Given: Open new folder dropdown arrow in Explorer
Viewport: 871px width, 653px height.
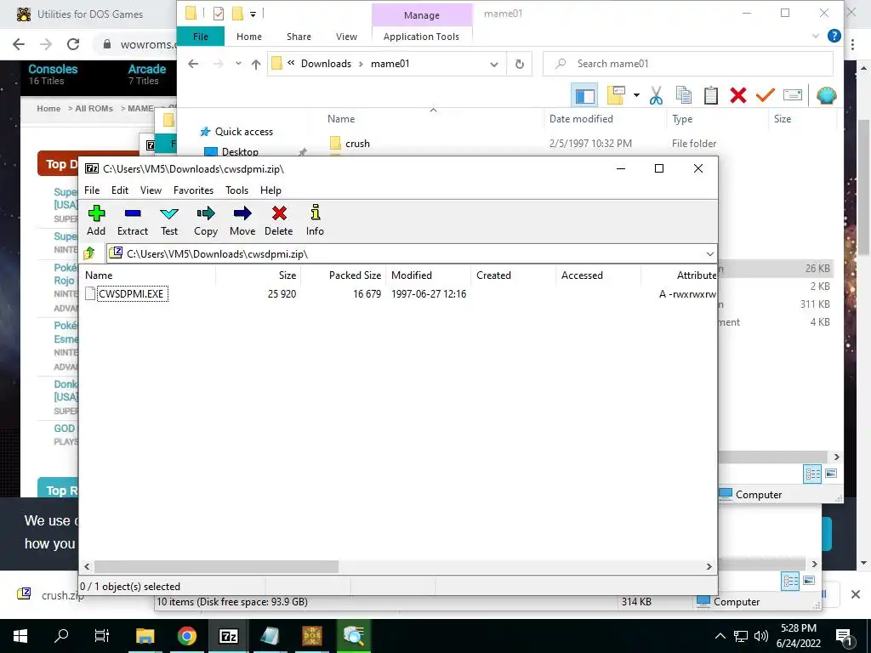Looking at the screenshot, I should 636,95.
